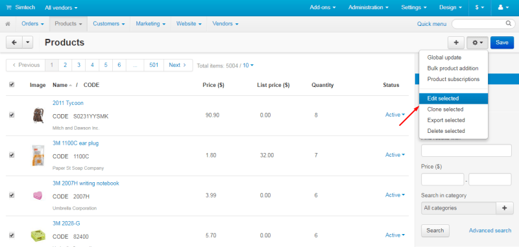The image size is (519, 247).
Task: Open the Customers menu
Action: (109, 24)
